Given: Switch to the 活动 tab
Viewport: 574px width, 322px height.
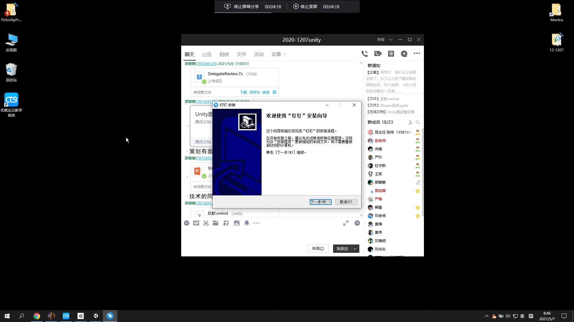Looking at the screenshot, I should pos(259,54).
